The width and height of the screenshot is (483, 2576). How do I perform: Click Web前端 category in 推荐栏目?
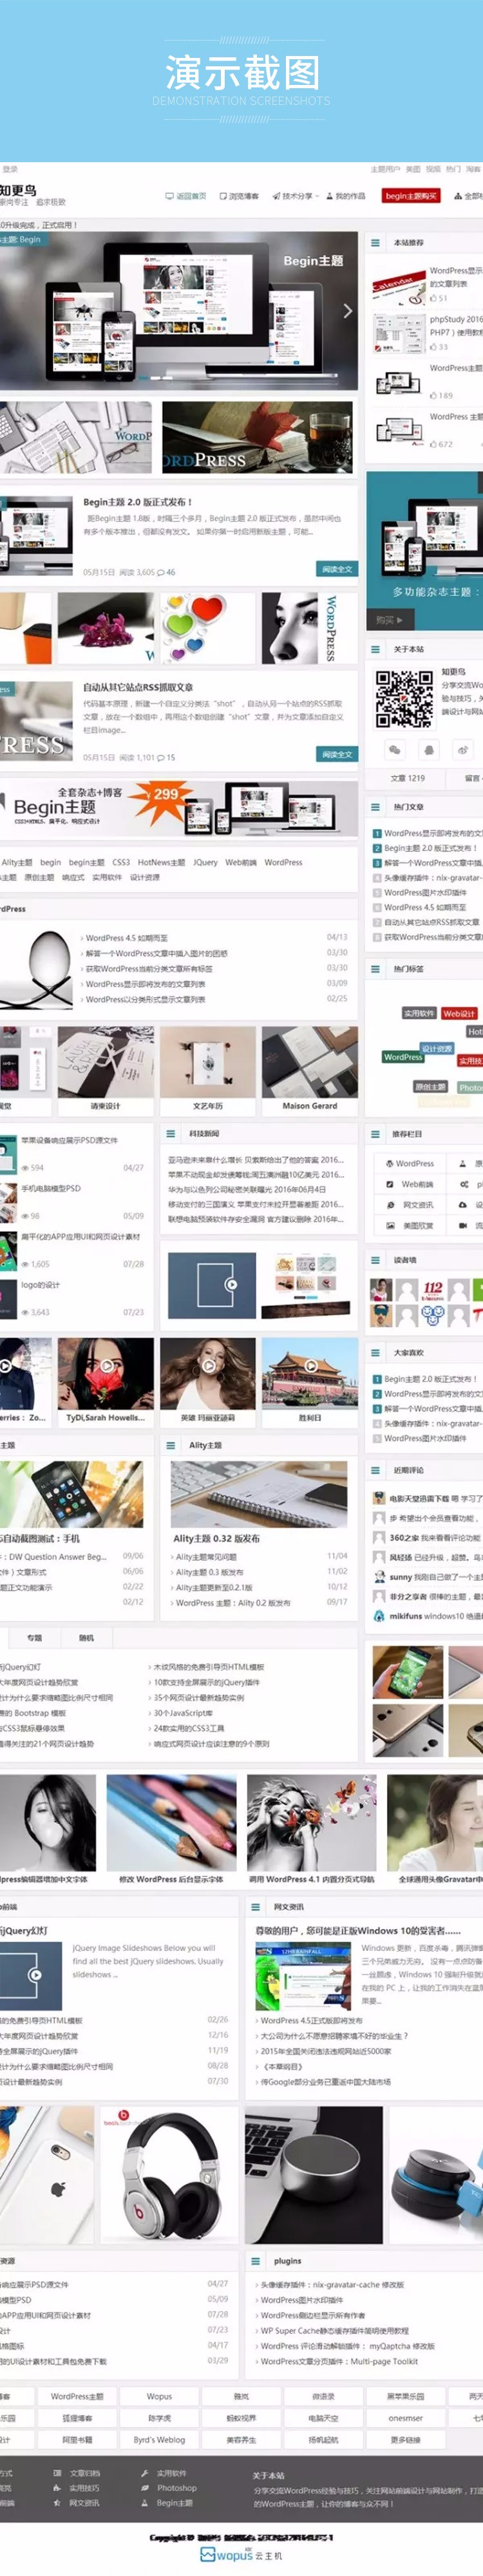click(x=411, y=1184)
